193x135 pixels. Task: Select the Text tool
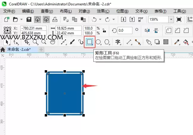(118, 42)
